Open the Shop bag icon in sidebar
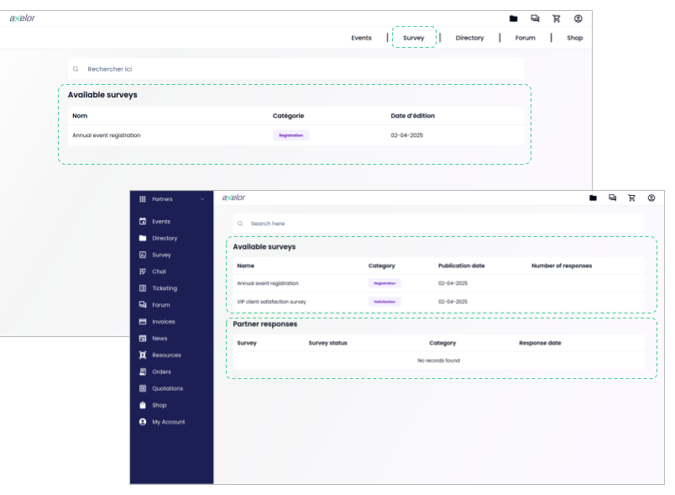675x495 pixels. [x=143, y=405]
